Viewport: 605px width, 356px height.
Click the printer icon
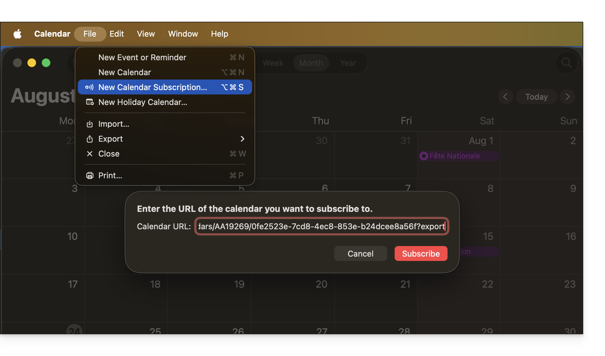[90, 176]
